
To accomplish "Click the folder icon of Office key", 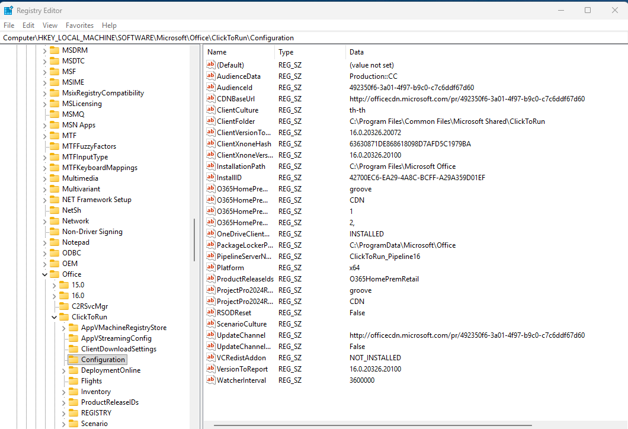I will (55, 274).
